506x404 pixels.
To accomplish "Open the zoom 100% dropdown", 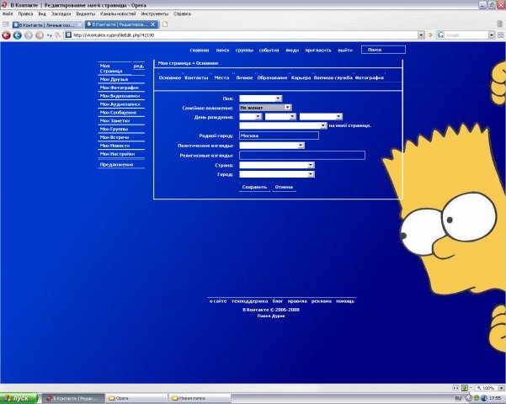I will click(x=501, y=388).
